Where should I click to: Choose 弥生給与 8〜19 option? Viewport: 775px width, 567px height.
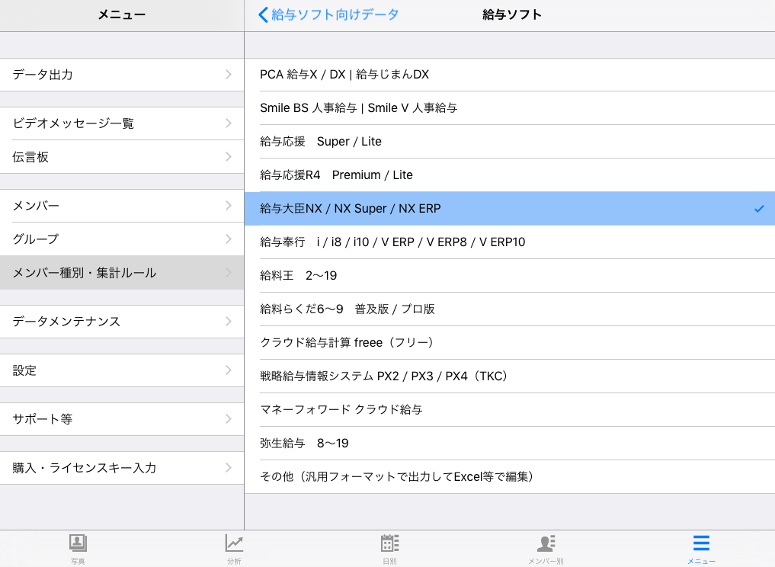(x=304, y=444)
